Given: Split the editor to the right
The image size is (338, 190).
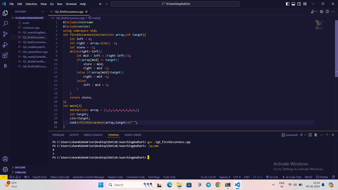Looking at the screenshot, I should coord(327,12).
